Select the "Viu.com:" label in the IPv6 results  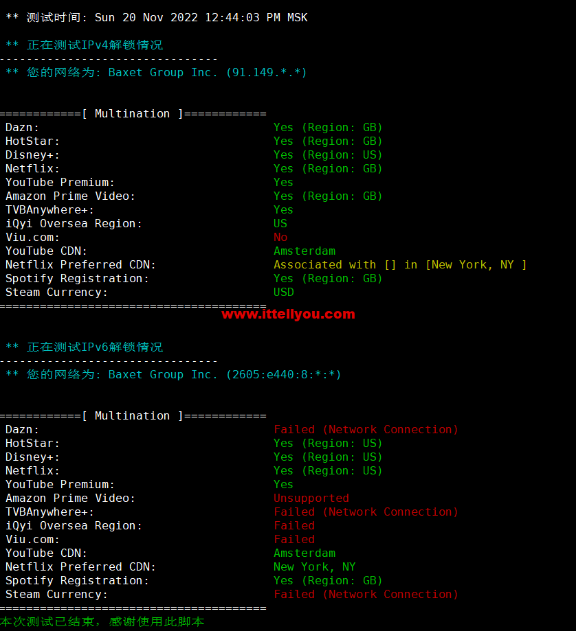(32, 539)
